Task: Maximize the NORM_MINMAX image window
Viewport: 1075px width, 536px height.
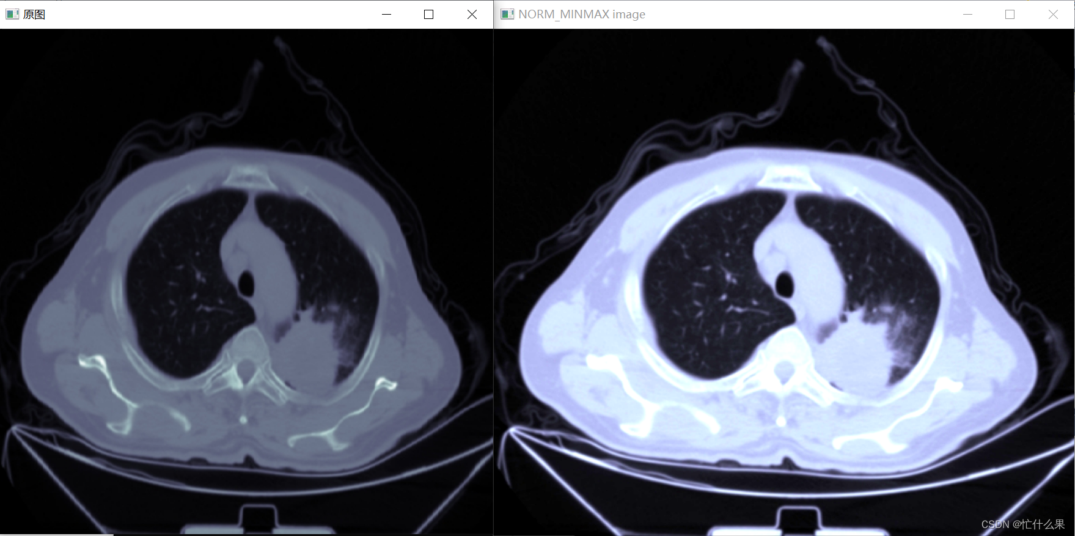Action: point(1010,14)
